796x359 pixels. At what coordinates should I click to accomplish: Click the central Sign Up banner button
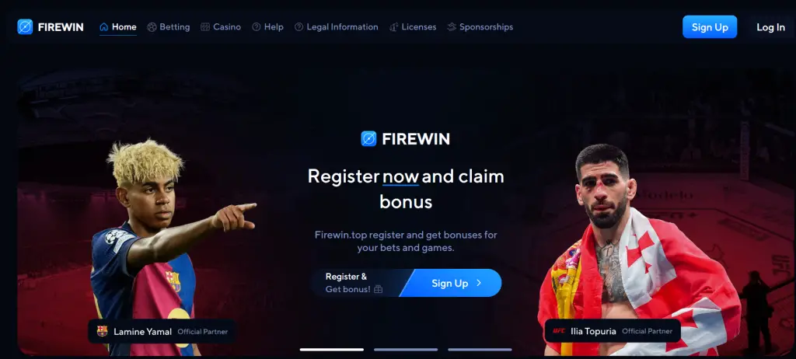451,283
